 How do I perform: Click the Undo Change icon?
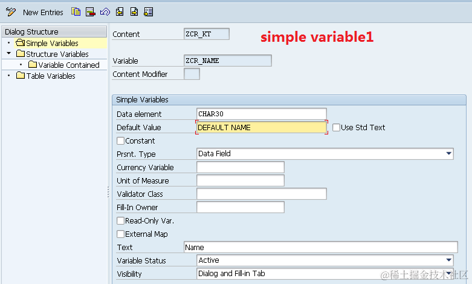pos(105,12)
